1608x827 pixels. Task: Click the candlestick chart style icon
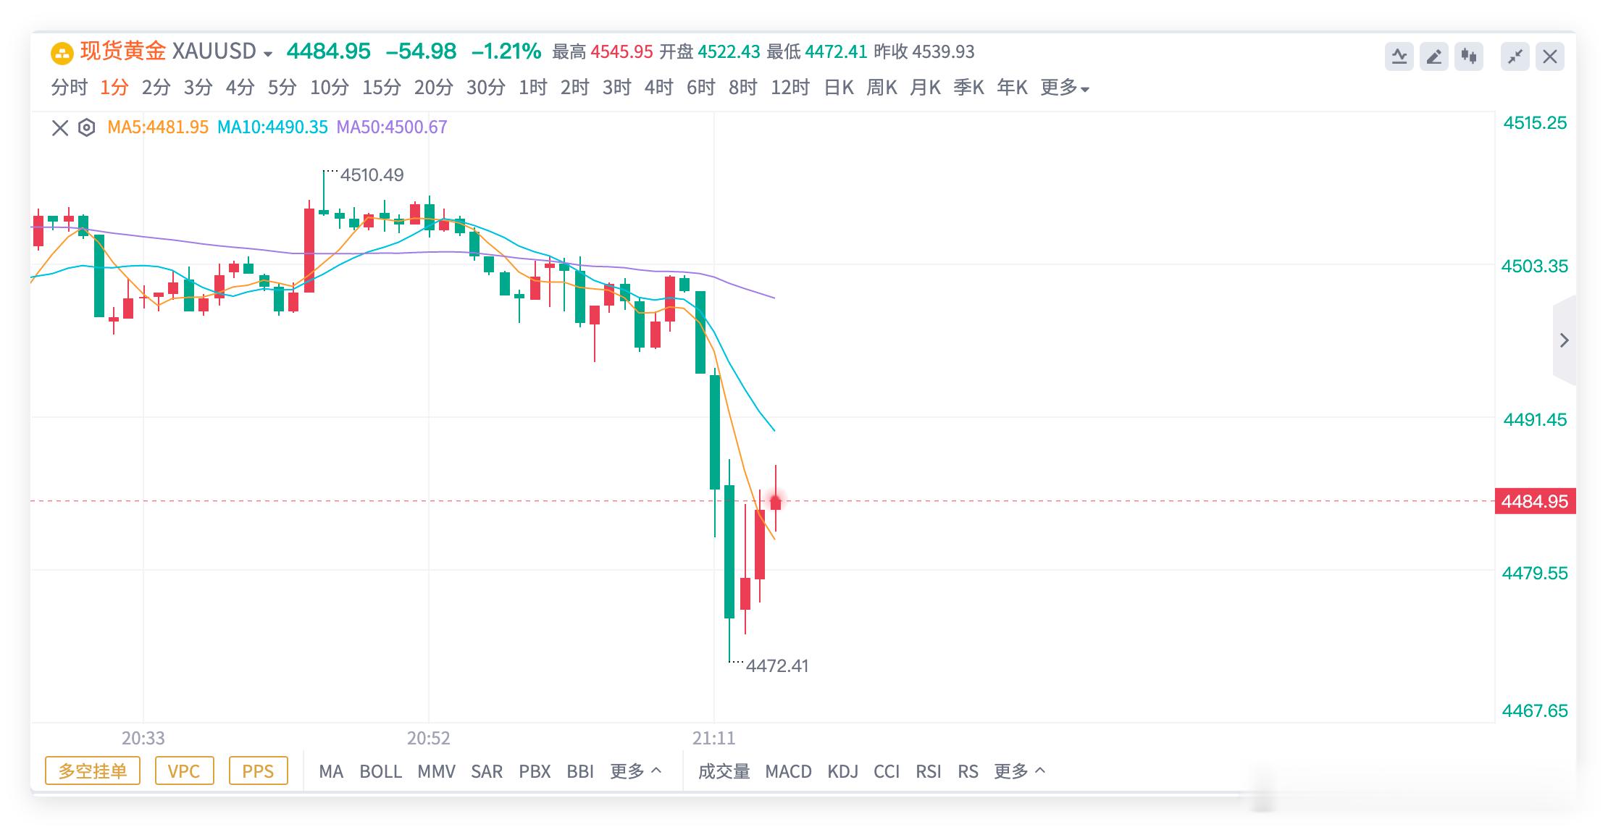[x=1469, y=56]
